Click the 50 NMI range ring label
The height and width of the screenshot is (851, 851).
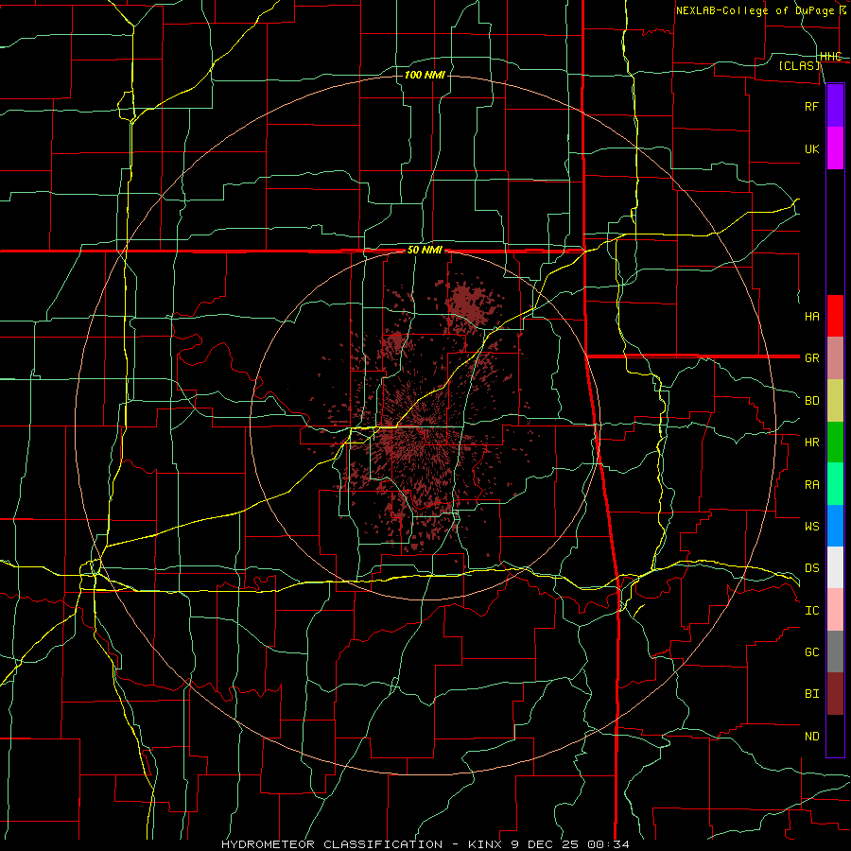click(x=425, y=251)
